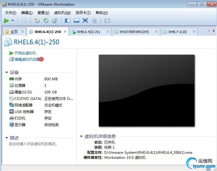Viewport: 217px width, 171px height.
Task: Toggle the thumbnail bar toolbar icon
Action: point(77,21)
